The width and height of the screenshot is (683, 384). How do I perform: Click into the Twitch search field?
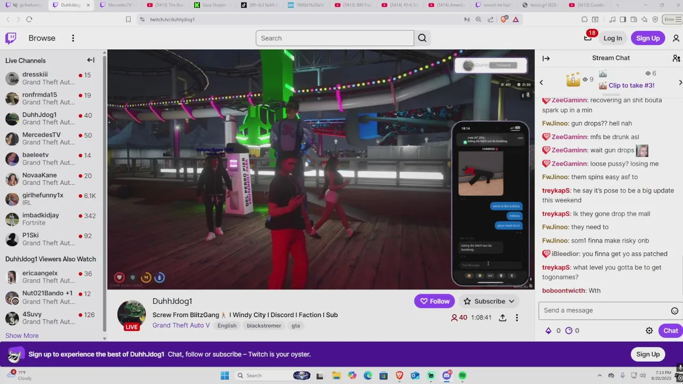(335, 38)
